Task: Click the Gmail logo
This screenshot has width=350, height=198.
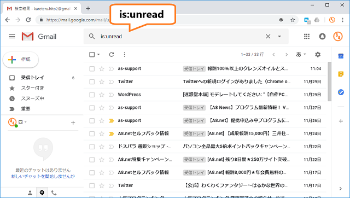Action: coord(39,37)
